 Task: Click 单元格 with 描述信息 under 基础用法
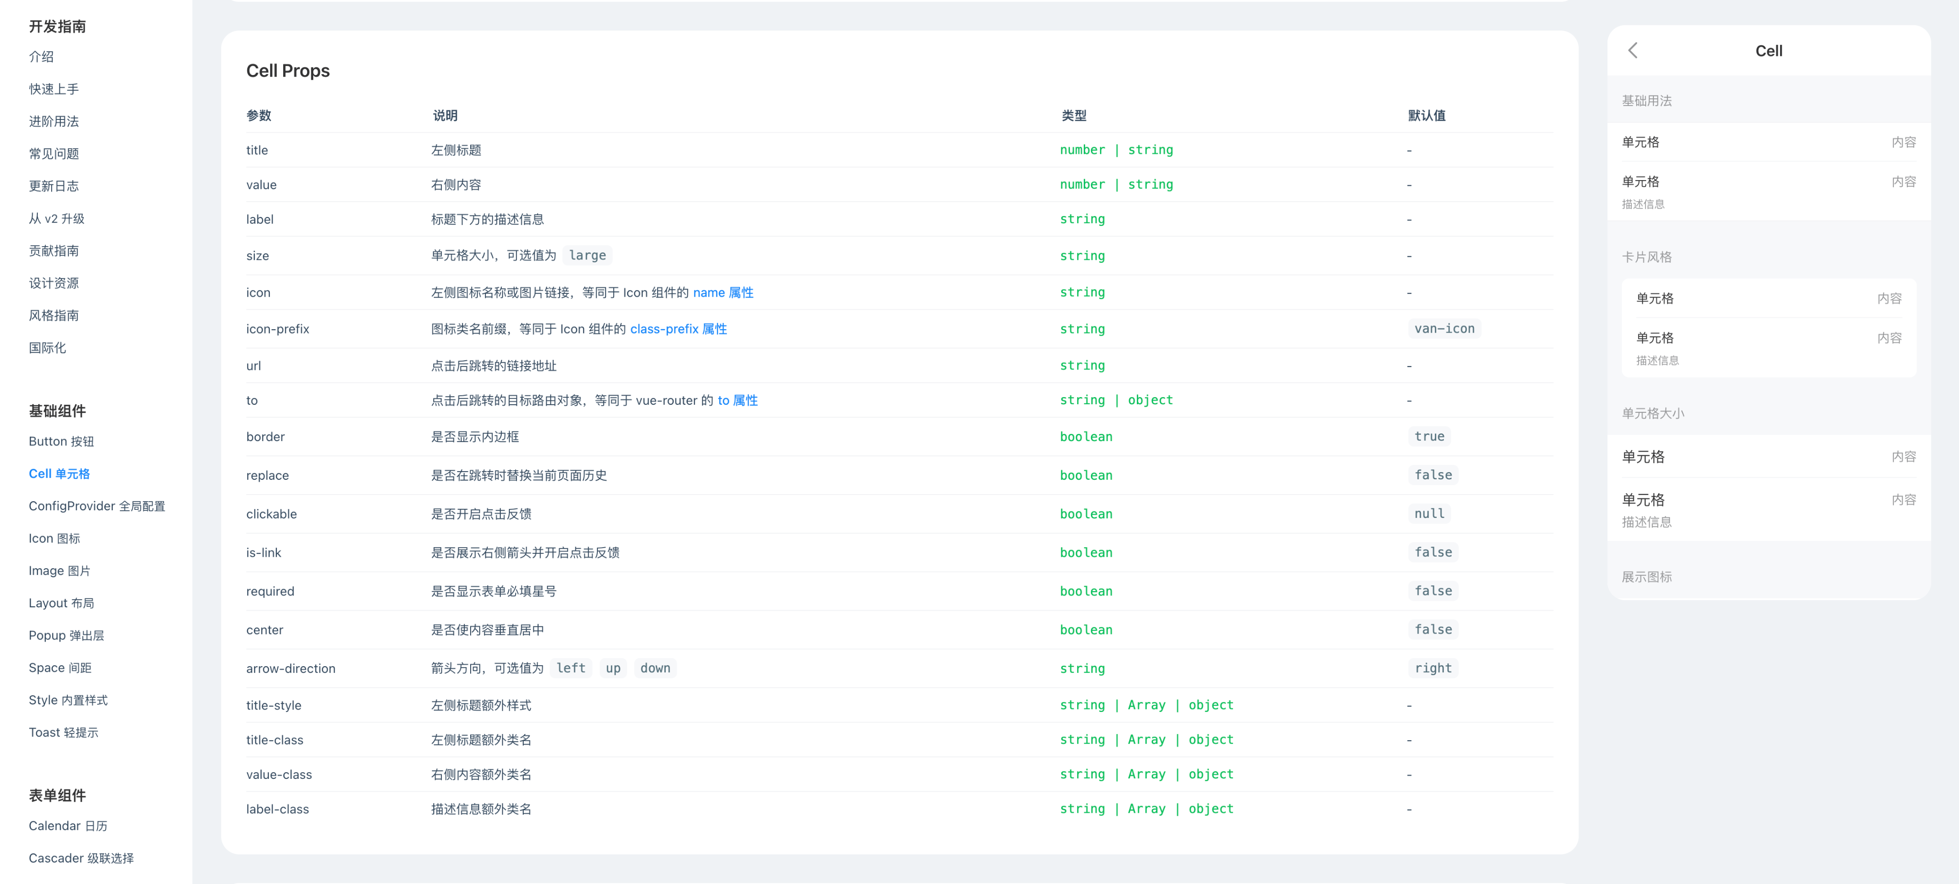[1768, 191]
